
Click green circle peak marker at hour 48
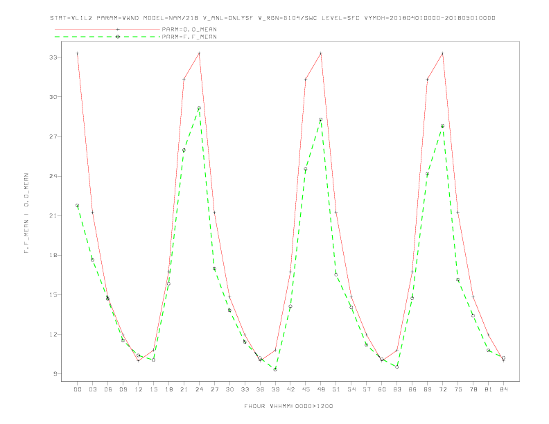(x=321, y=120)
